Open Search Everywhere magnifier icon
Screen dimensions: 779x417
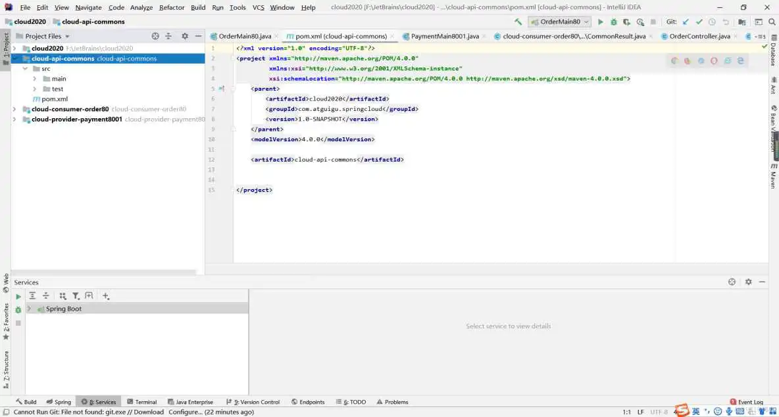point(772,22)
